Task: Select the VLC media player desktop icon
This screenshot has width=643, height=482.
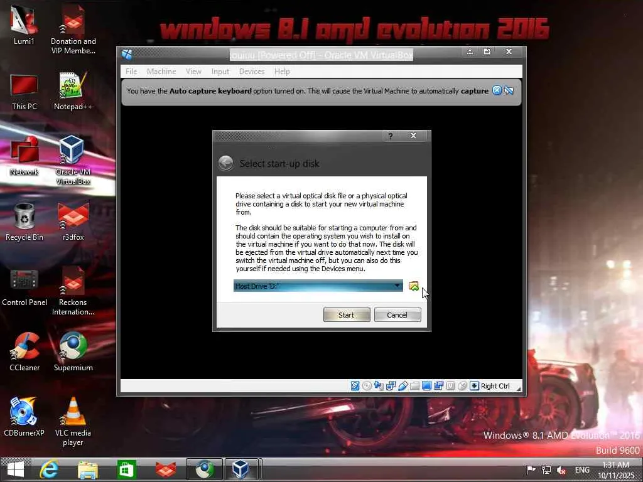Action: point(73,422)
